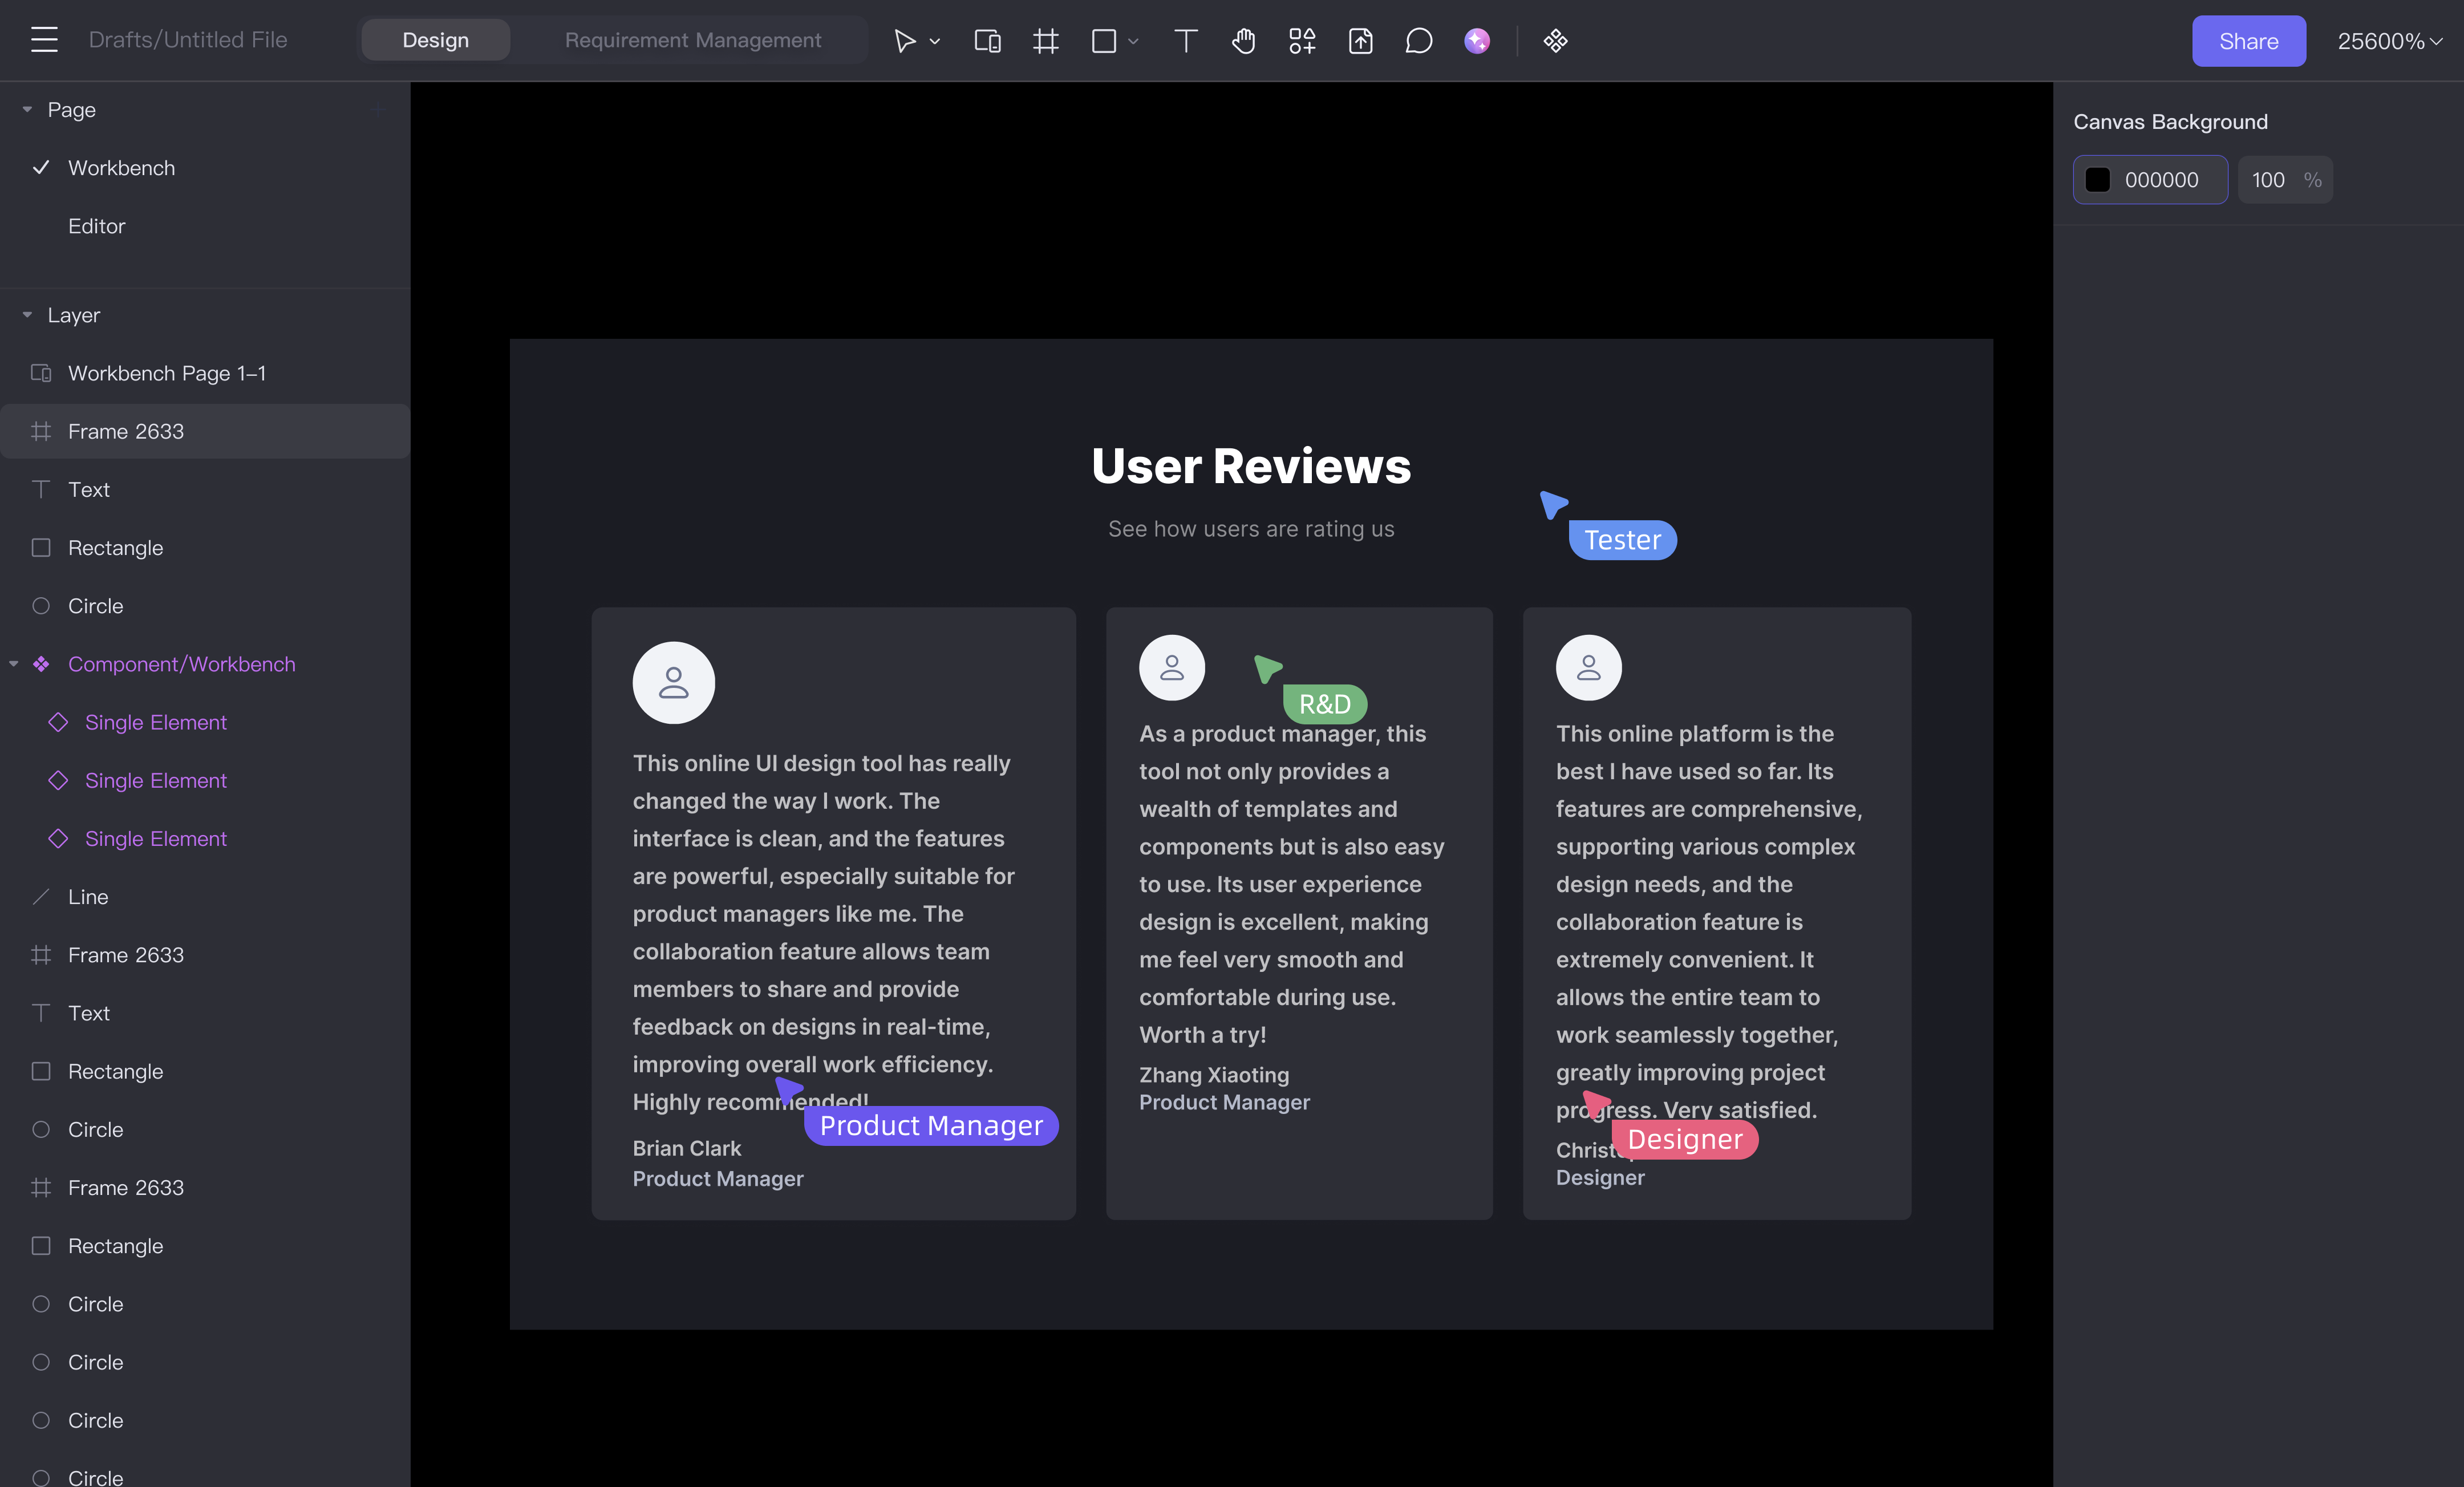Image resolution: width=2464 pixels, height=1487 pixels.
Task: Switch to the Design tab
Action: coord(435,40)
